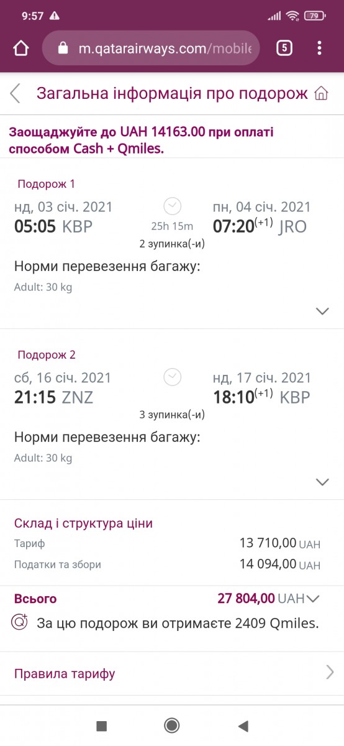Viewport: 344px width, 746px height.
Task: Tap the Qmiles icon beside earnings text
Action: coord(20,622)
